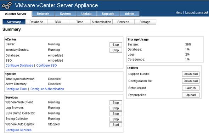Switch to the Storage sub-tab
Viewport: 209px width, 134px height.
click(x=145, y=22)
